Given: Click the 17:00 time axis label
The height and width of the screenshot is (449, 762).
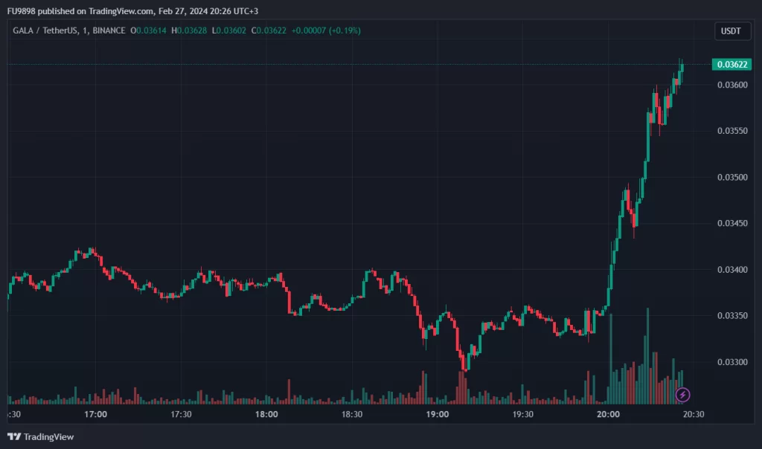Looking at the screenshot, I should [96, 415].
